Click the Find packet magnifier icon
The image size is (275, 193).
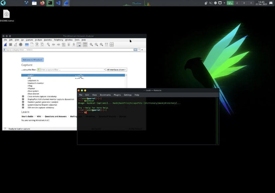[48, 45]
